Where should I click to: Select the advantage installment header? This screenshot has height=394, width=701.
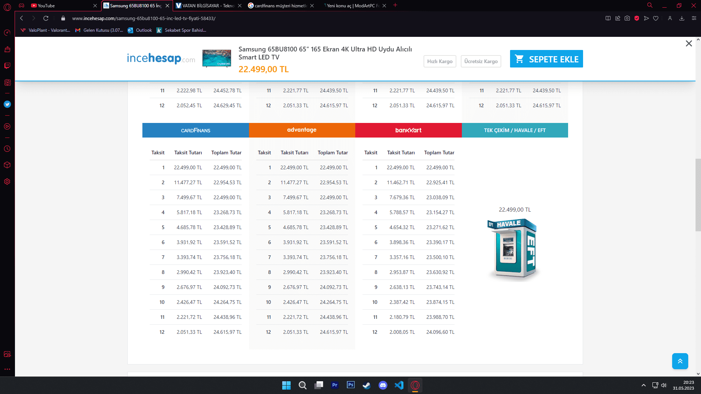[302, 130]
